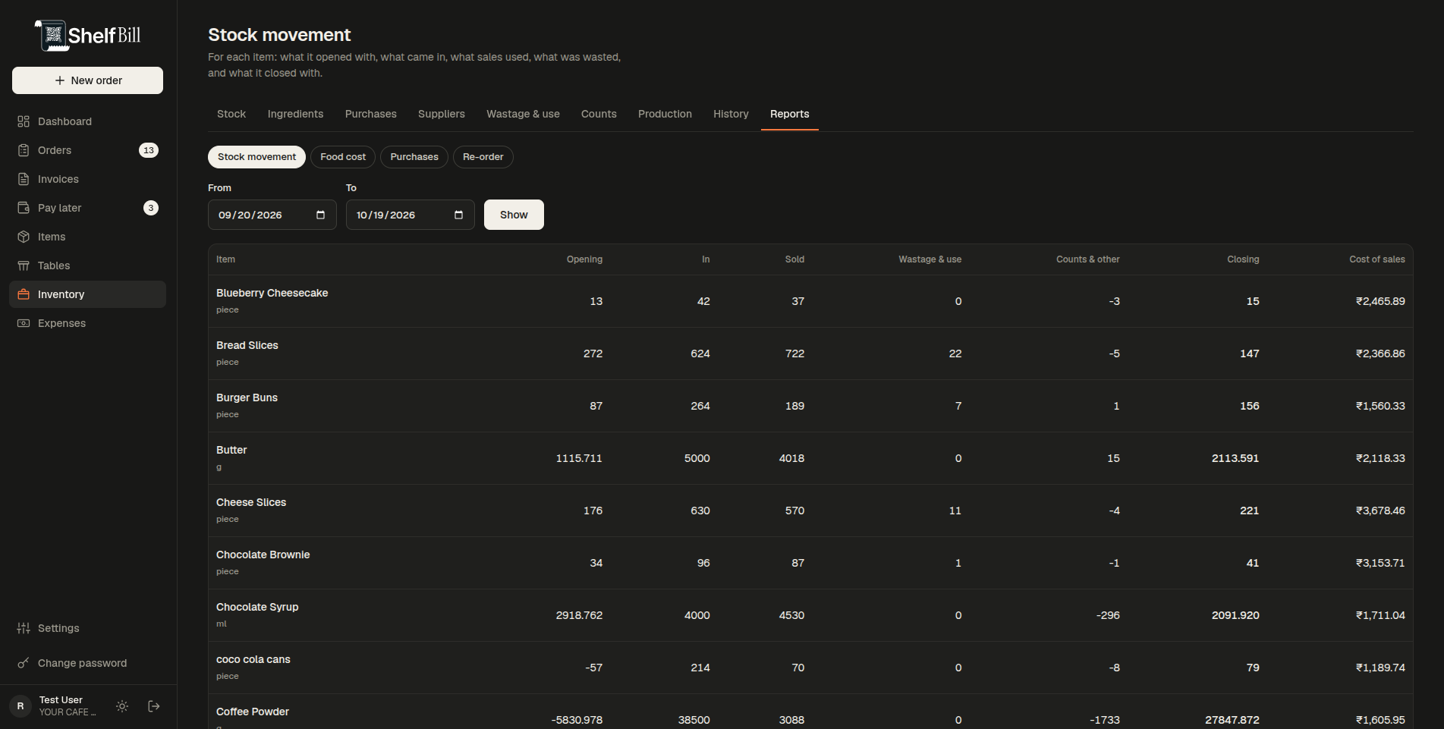Open Orders in the sidebar
This screenshot has width=1444, height=729.
pos(87,150)
